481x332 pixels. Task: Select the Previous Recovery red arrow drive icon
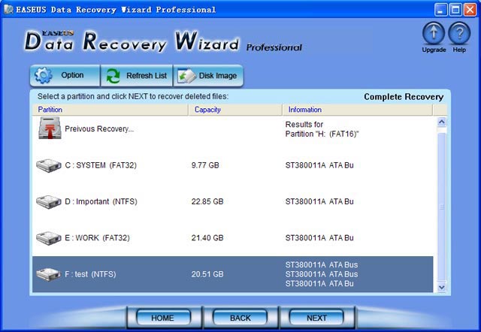coord(50,128)
